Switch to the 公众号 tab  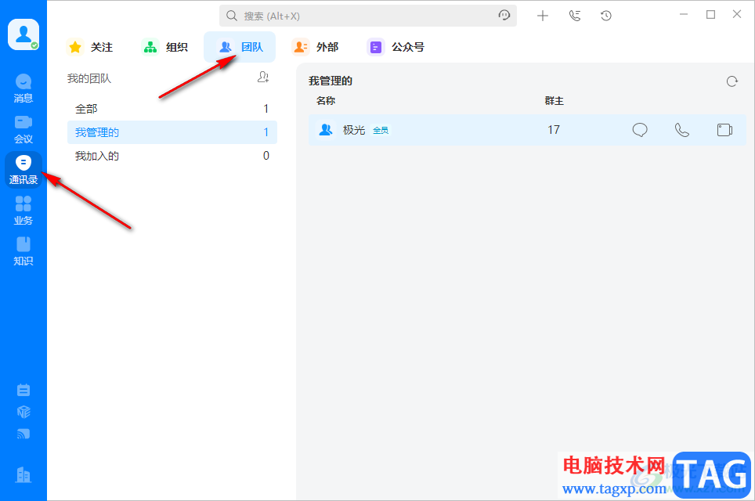[396, 47]
